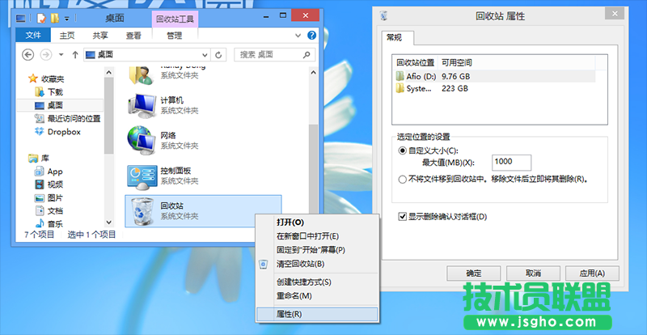Click the 库 libraries heading in sidebar
The width and height of the screenshot is (647, 335).
[x=45, y=159]
